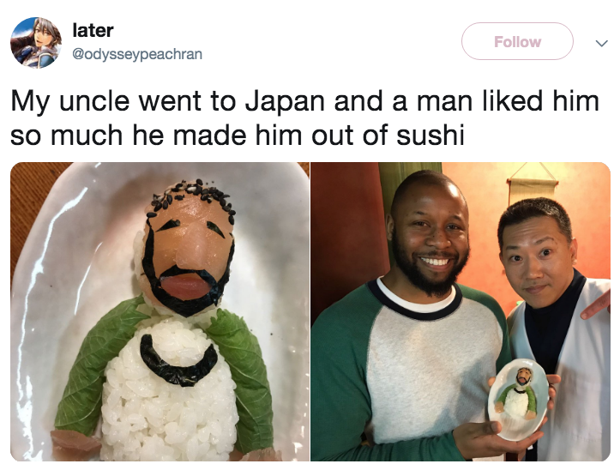The width and height of the screenshot is (614, 470).
Task: Click the left green shiso leaf sleeve
Action: point(96,366)
